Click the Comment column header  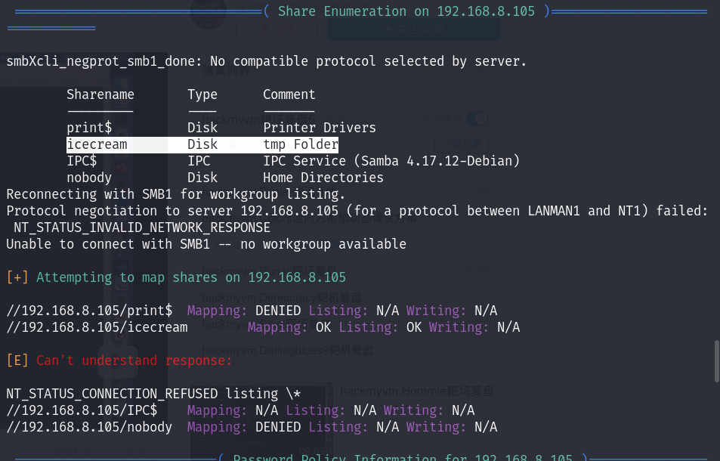coord(289,94)
